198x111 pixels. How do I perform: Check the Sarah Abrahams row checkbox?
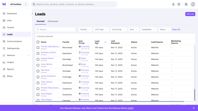click(38, 77)
